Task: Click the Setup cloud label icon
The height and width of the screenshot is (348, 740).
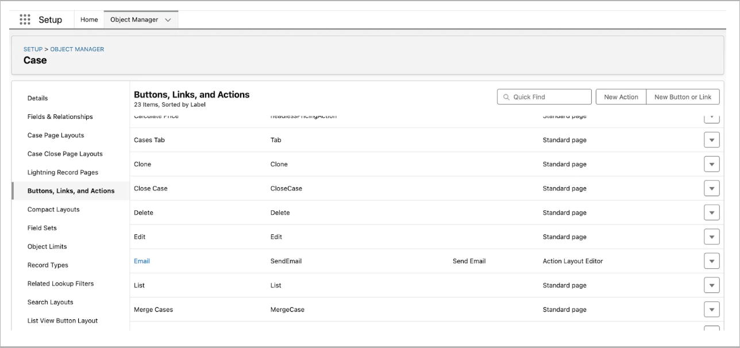Action: (x=52, y=19)
